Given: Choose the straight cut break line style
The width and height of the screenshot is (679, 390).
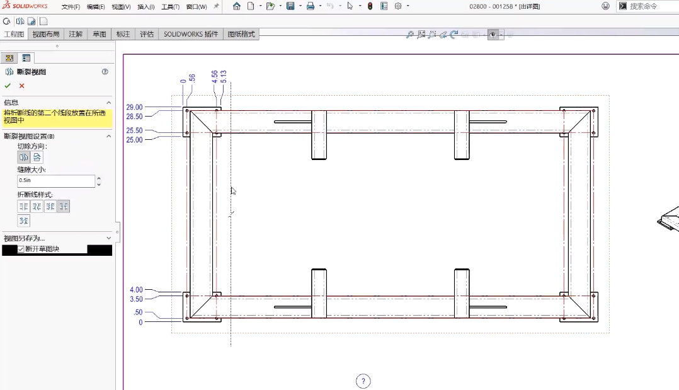Looking at the screenshot, I should point(23,206).
